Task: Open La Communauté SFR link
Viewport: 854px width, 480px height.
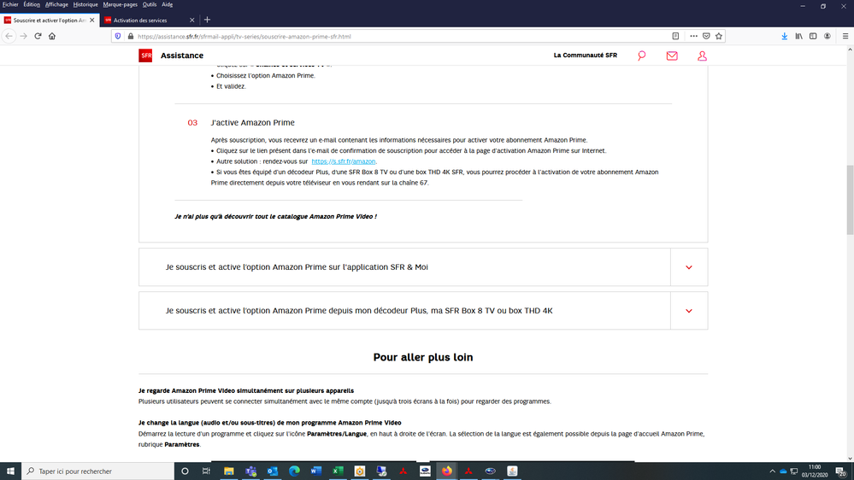Action: coord(585,56)
